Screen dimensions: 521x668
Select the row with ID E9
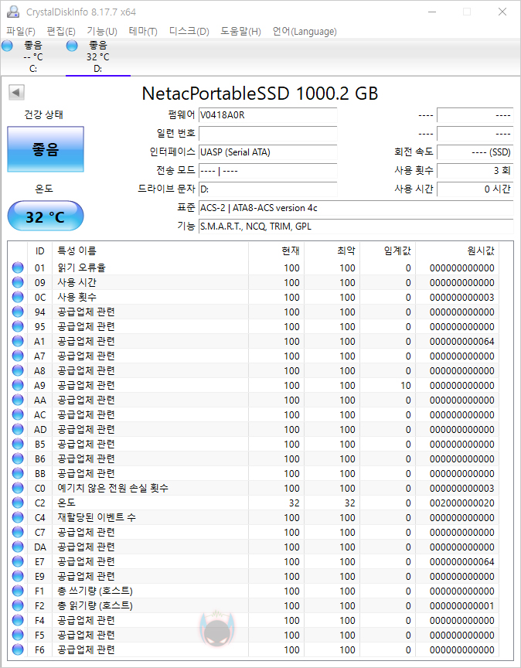click(x=254, y=577)
